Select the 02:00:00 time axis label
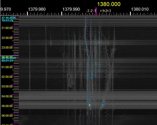The width and height of the screenshot is (157, 125). click(7, 77)
